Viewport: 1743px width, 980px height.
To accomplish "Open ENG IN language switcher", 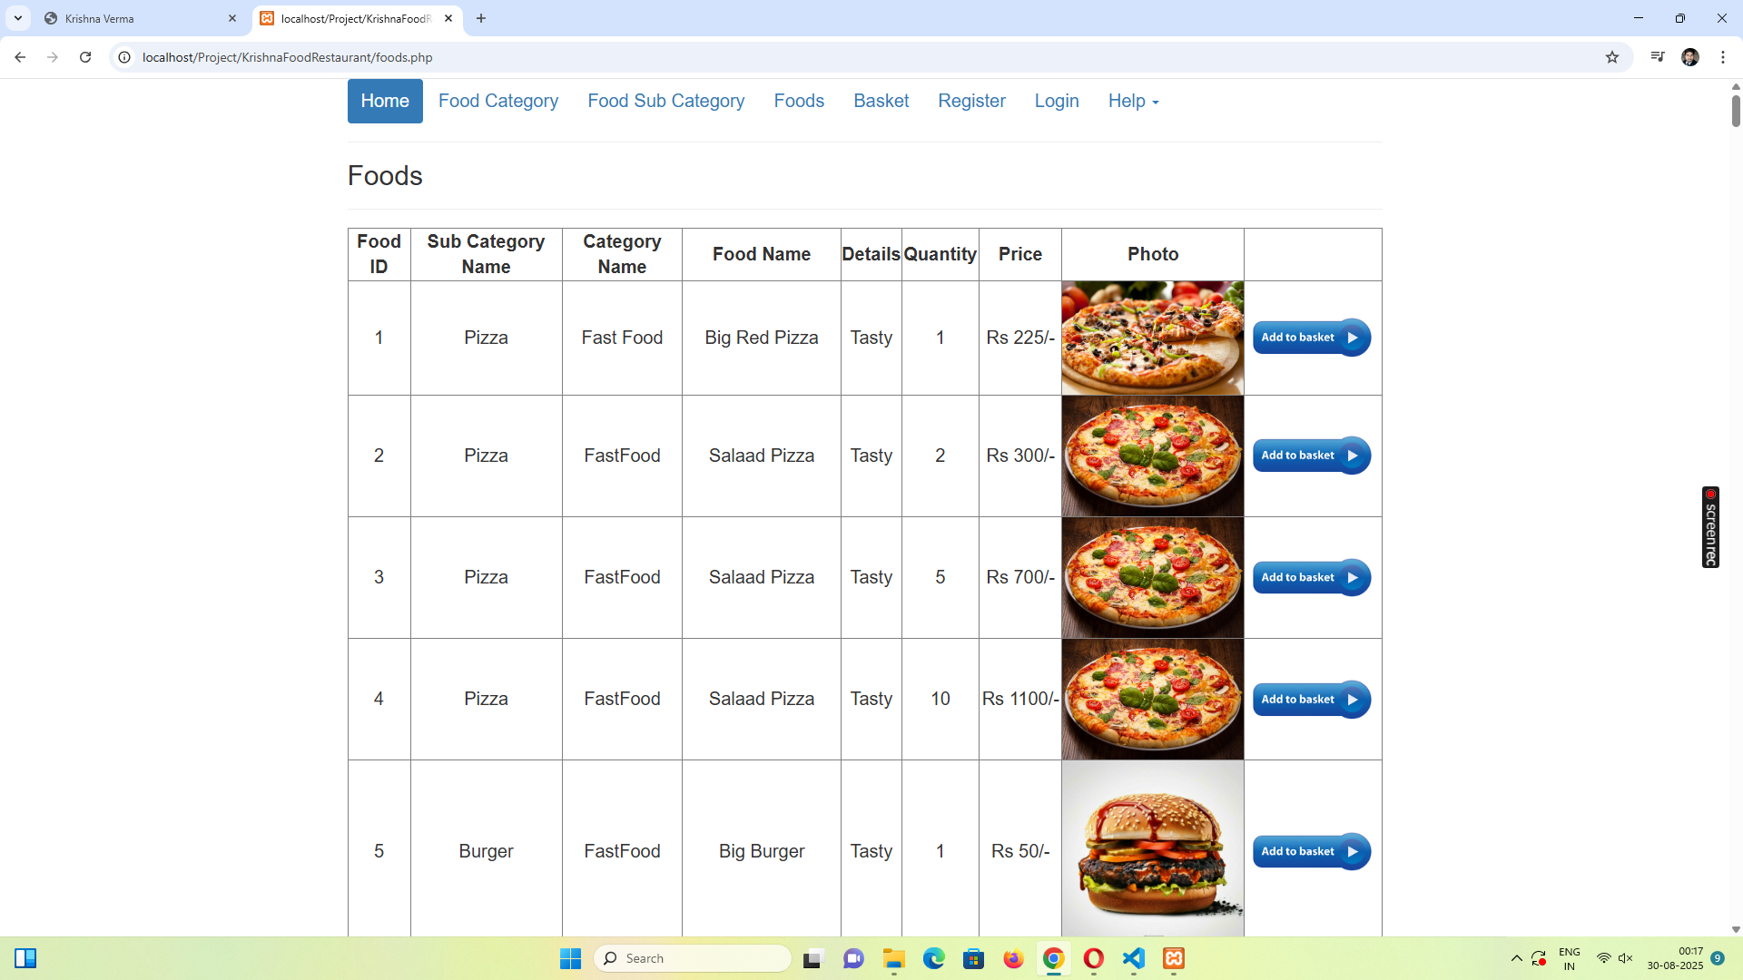I will pos(1570,958).
